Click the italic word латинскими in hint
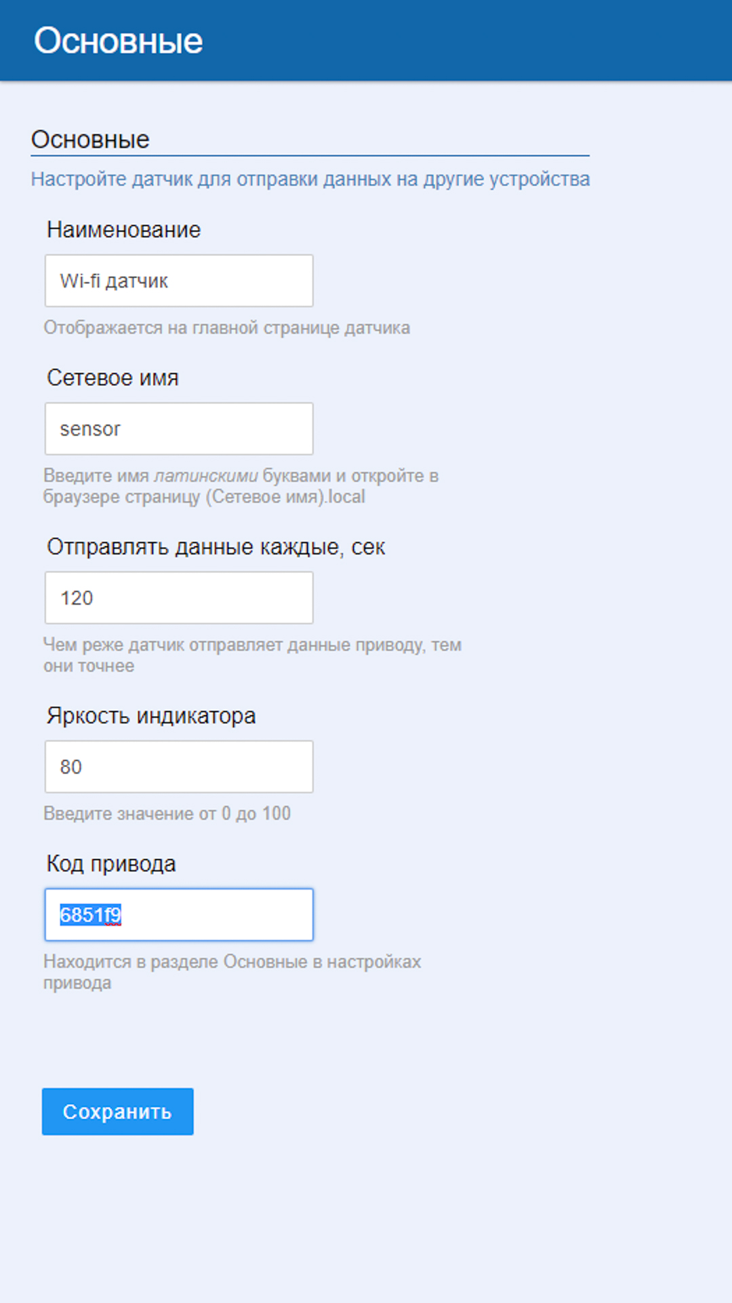Viewport: 732px width, 1303px height. click(x=206, y=476)
